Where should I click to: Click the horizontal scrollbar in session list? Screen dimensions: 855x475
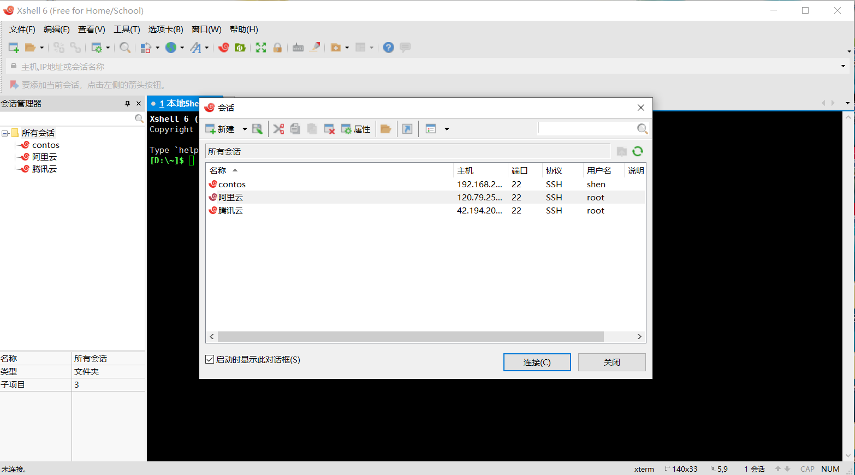click(x=410, y=336)
